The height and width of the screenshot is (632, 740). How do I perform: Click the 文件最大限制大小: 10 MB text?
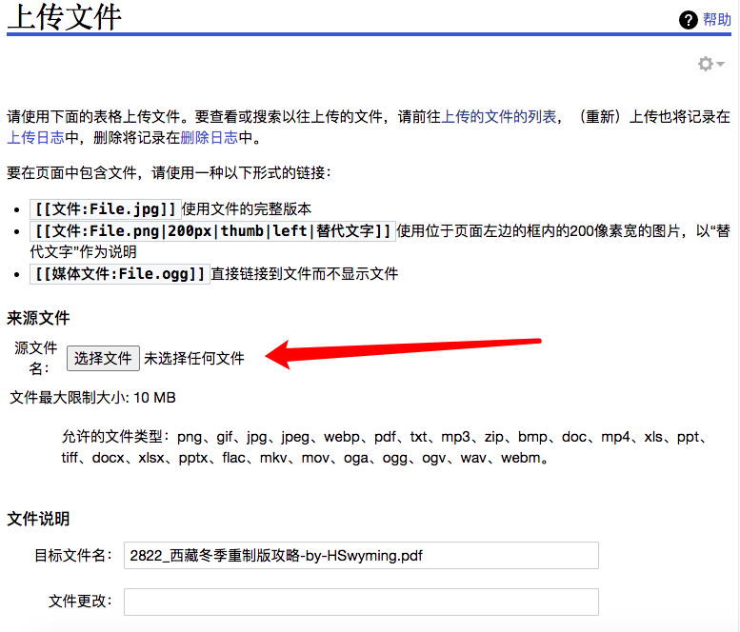click(92, 398)
